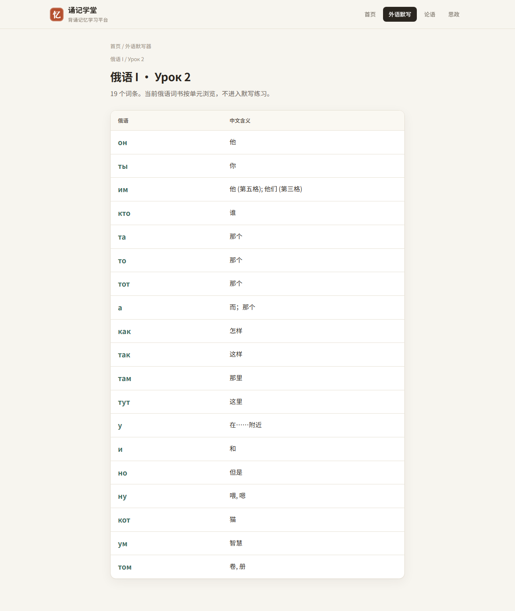Select the Russian word том
Screen dimensions: 515x611
point(125,567)
